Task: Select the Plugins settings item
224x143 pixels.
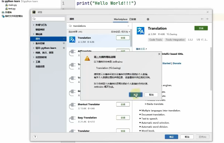Action: point(48,39)
